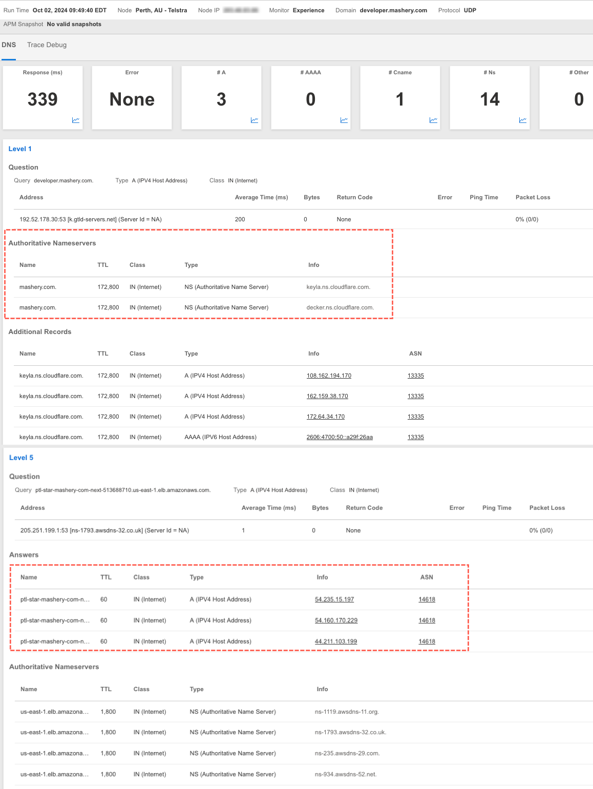Click the Answers section heading
Image resolution: width=593 pixels, height=789 pixels.
pos(24,555)
